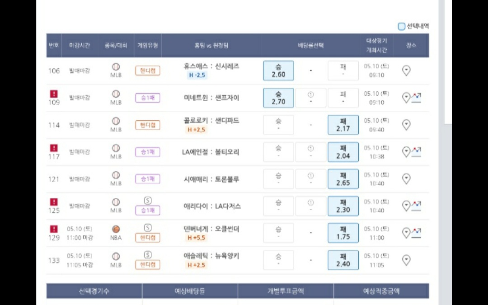Click the 휴스애스 : 신시레즈 matchup text
The height and width of the screenshot is (305, 488).
point(211,66)
